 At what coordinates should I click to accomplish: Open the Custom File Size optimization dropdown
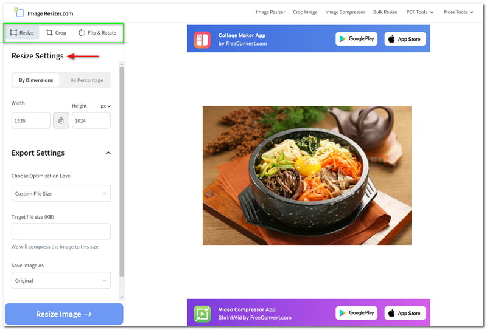point(61,194)
